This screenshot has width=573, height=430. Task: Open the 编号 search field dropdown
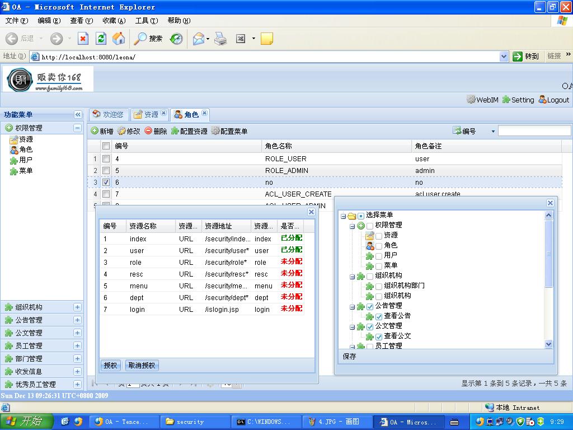[493, 132]
